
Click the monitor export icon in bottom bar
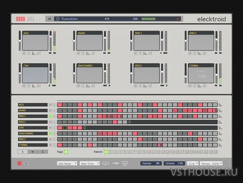click(x=125, y=164)
